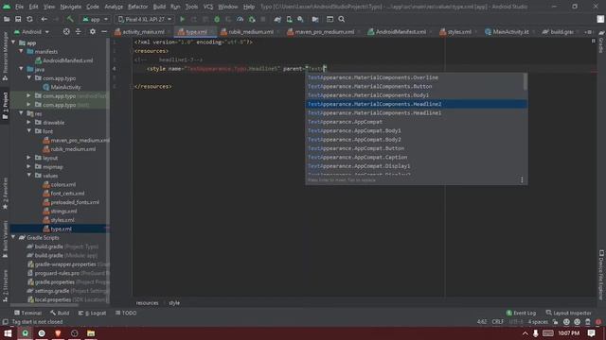Open the Layout Inspector

click(x=568, y=313)
